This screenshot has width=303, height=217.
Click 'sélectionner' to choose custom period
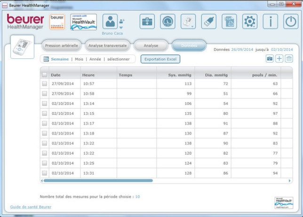[118, 59]
